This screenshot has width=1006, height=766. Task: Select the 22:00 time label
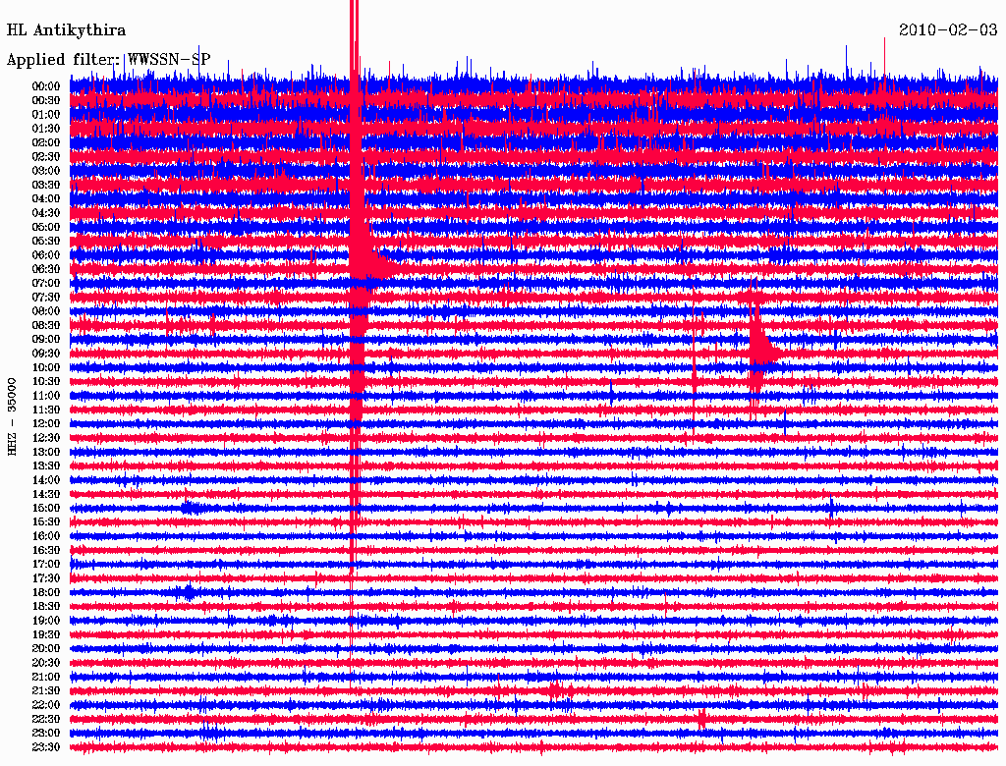(x=46, y=705)
